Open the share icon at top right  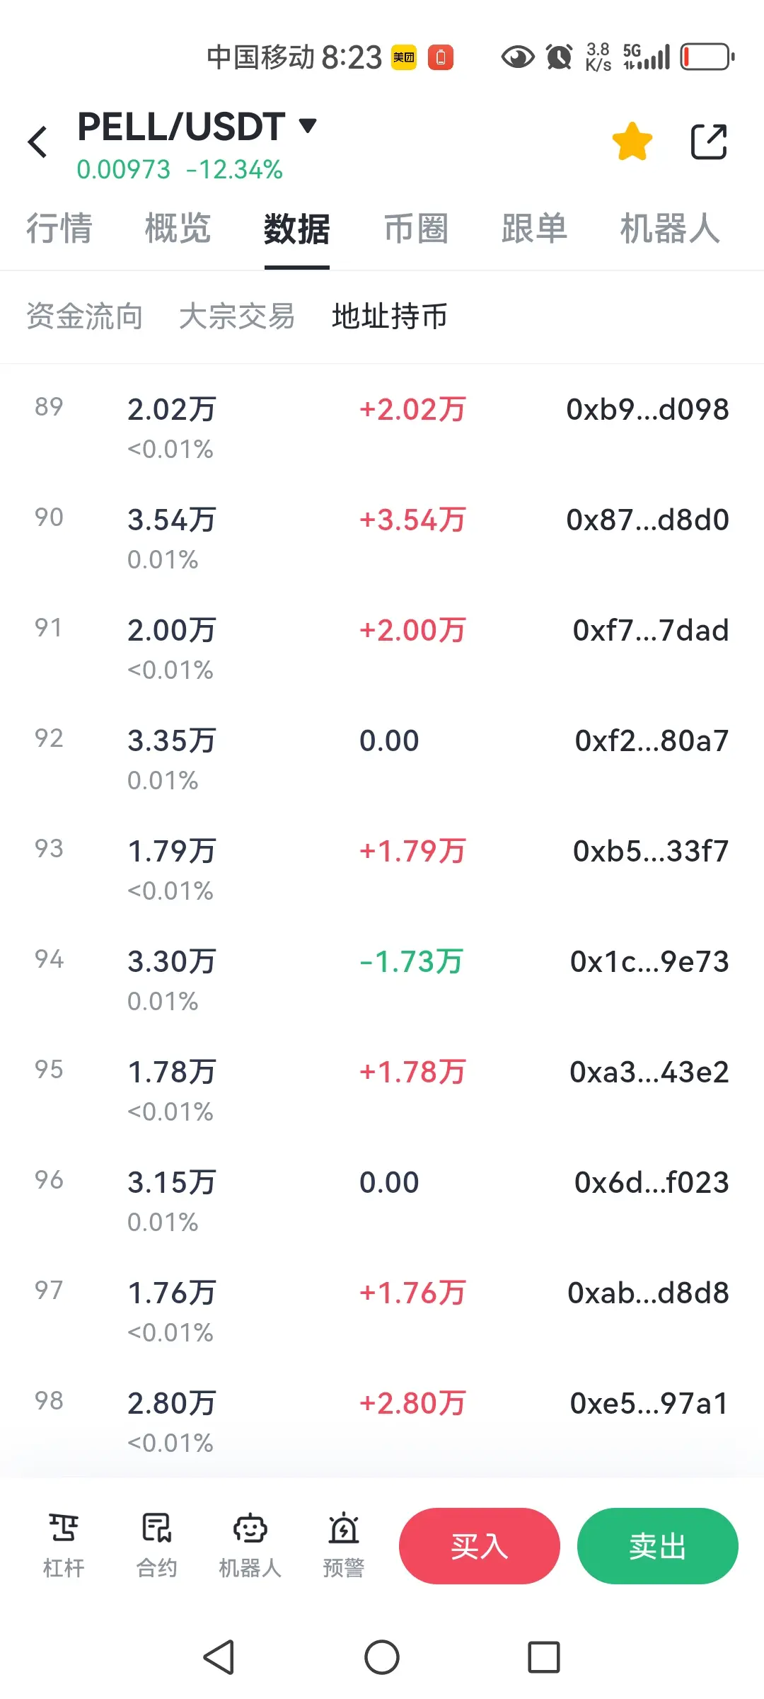(709, 142)
